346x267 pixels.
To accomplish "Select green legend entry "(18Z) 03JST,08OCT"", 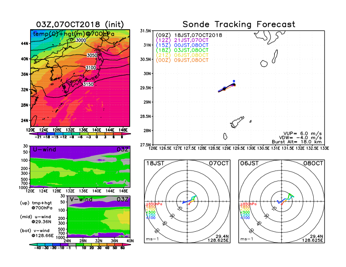I will pyautogui.click(x=182, y=50).
